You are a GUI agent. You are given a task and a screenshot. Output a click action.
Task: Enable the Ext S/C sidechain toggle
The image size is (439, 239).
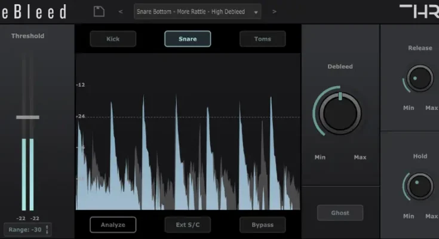click(x=188, y=225)
